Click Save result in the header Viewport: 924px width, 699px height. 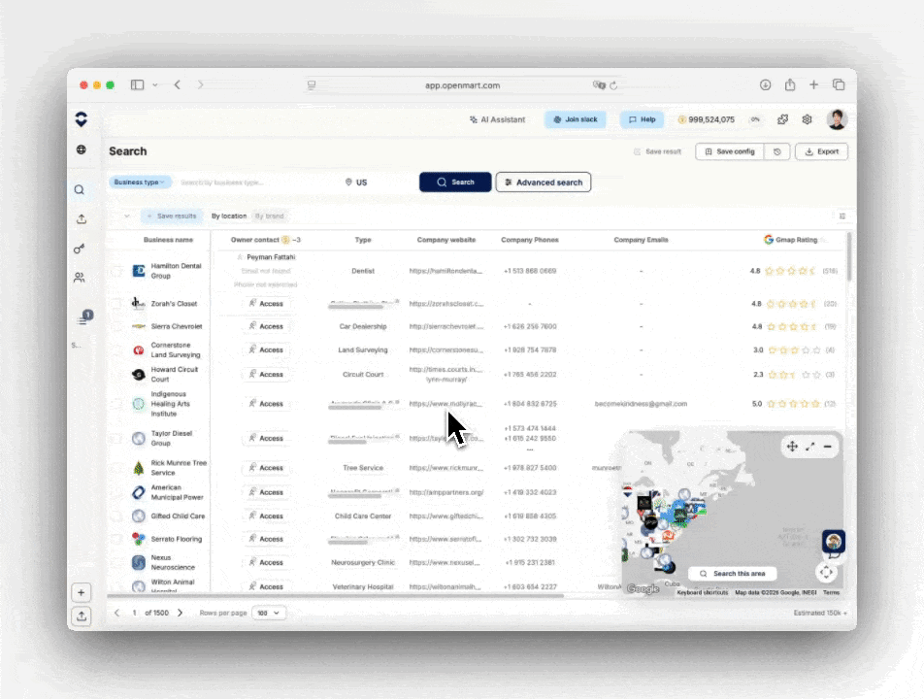[x=657, y=151]
